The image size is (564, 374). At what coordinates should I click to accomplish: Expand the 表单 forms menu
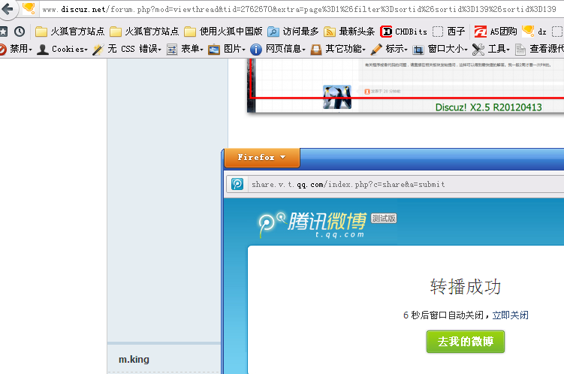[x=185, y=49]
